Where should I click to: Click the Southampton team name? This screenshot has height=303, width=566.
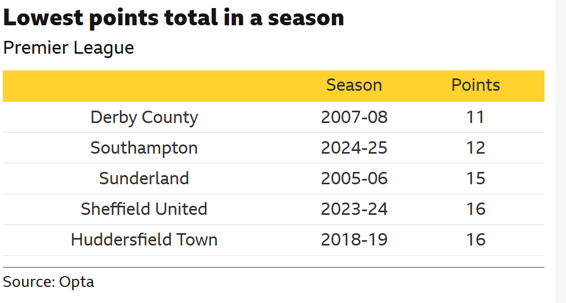pos(144,148)
